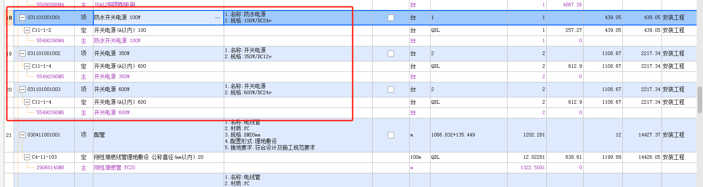
Task: Click the description 规格:100W/DC24v cell
Action: [x=298, y=18]
